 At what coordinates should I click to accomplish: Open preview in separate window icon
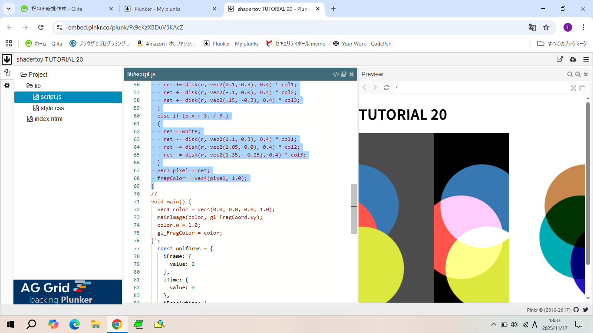pyautogui.click(x=582, y=88)
